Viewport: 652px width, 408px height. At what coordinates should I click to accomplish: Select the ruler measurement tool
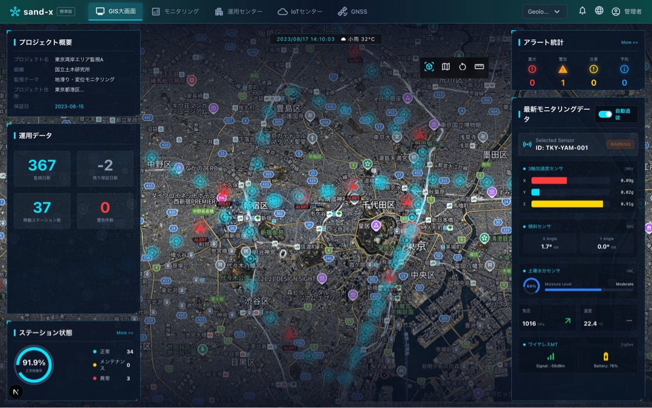(x=479, y=66)
